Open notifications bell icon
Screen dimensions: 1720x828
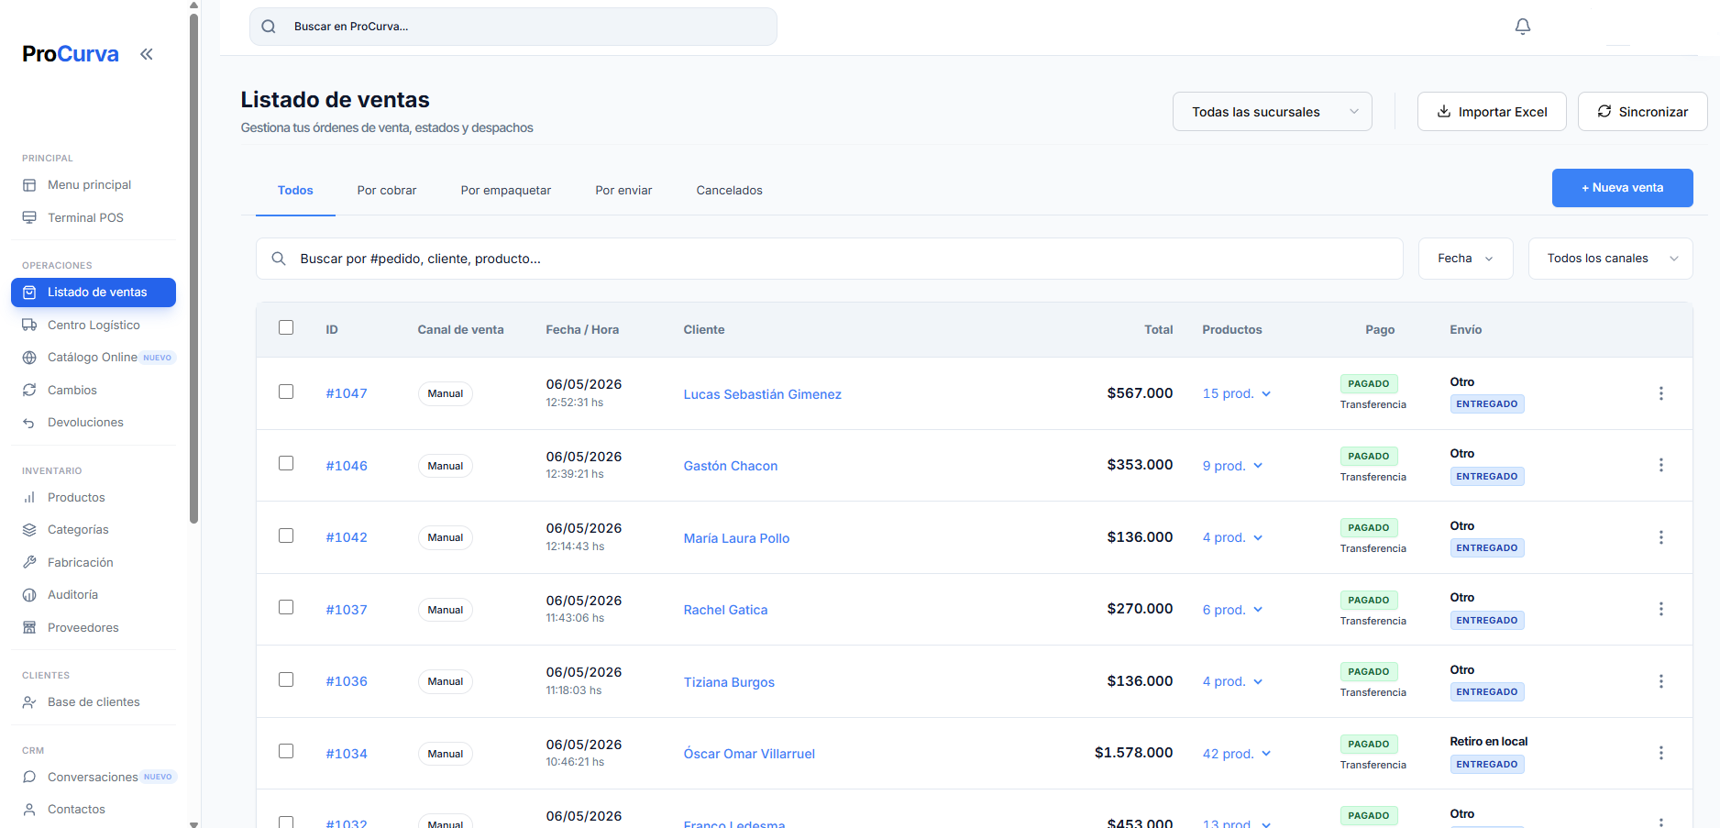click(1523, 27)
